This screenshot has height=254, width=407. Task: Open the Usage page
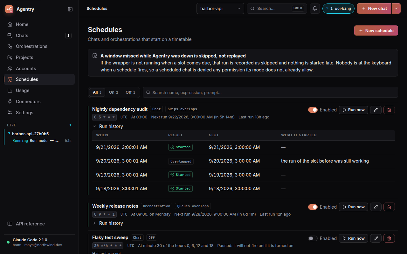point(39,90)
